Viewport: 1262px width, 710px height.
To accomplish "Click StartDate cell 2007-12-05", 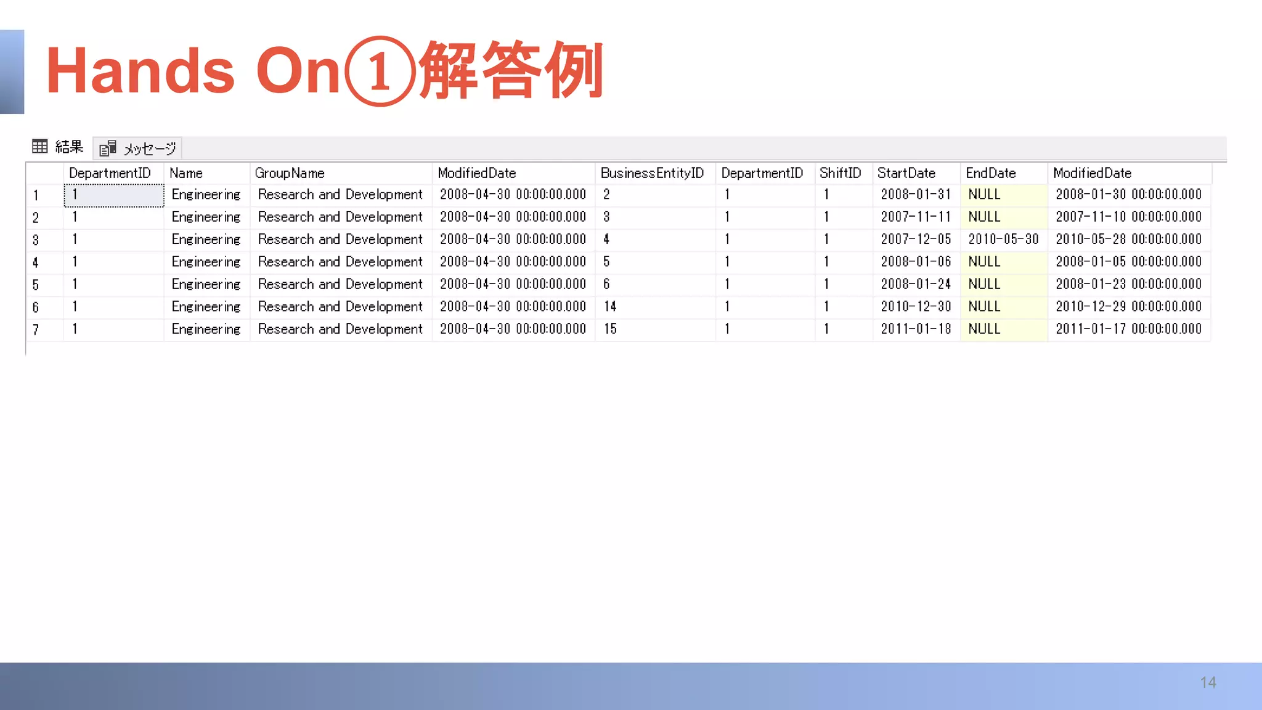I will (916, 239).
